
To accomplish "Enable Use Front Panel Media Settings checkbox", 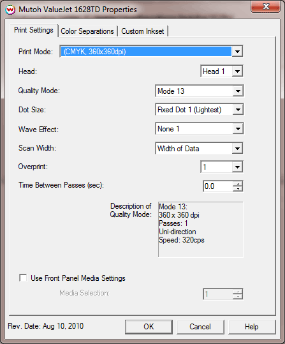I will click(23, 278).
